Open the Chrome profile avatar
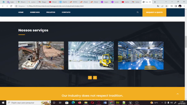Image resolution: width=187 pixels, height=105 pixels. pyautogui.click(x=180, y=6)
